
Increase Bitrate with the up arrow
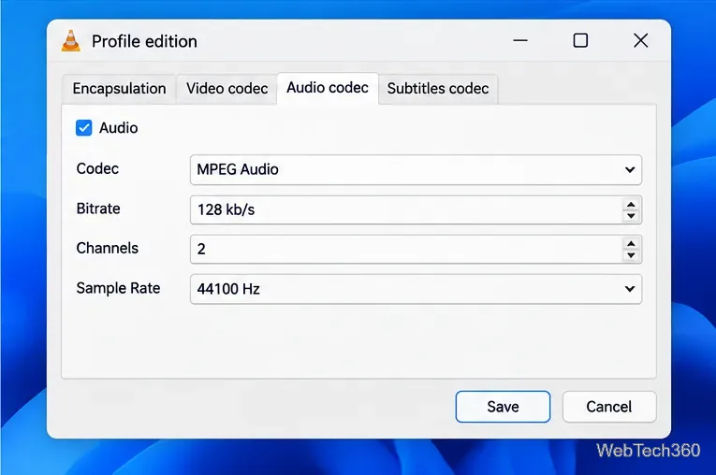coord(631,205)
